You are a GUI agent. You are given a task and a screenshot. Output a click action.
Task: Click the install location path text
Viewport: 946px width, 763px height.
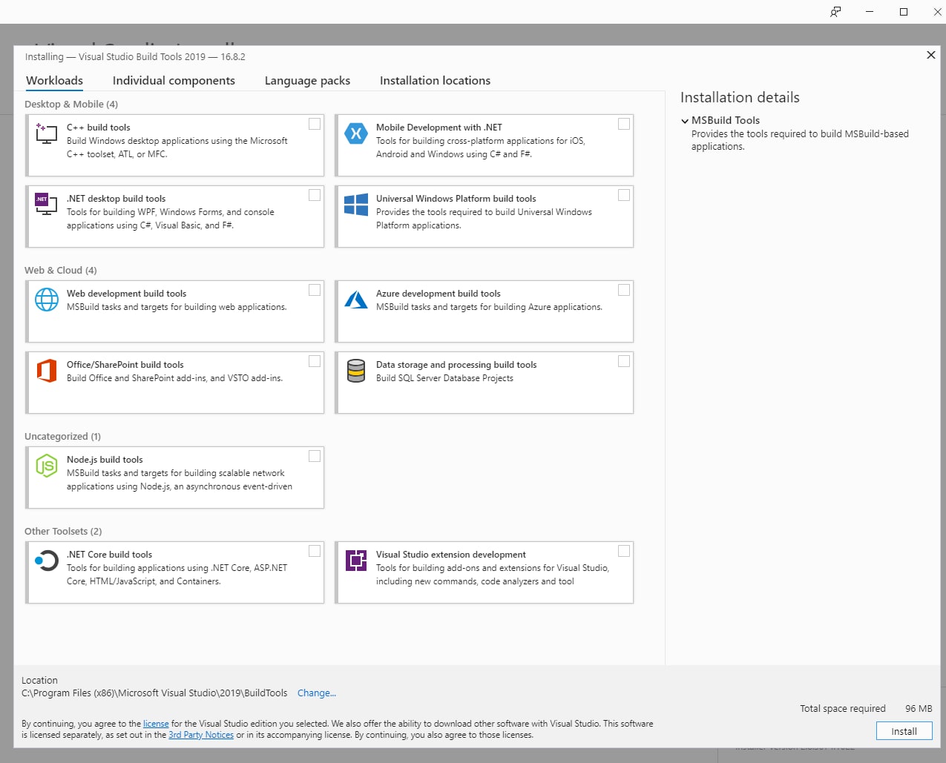pos(154,693)
